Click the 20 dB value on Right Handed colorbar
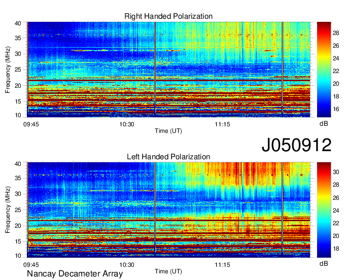The height and width of the screenshot is (280, 345). point(336,84)
